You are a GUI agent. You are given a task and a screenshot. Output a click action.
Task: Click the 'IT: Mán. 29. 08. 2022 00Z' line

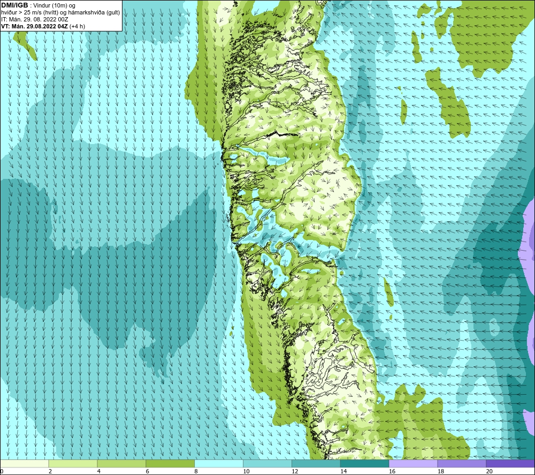click(x=34, y=19)
